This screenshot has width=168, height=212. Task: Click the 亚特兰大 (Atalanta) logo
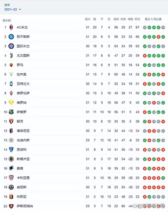point(11,84)
